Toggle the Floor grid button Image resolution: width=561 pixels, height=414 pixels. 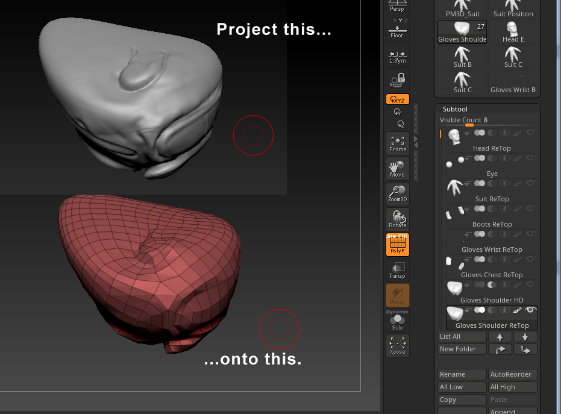[x=397, y=30]
